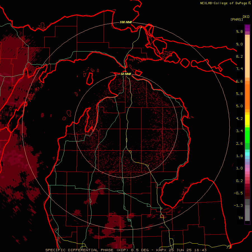Viewport: 252px width, 252px height.
Task: Click the "DKD" legend label
Action: coord(246,17)
